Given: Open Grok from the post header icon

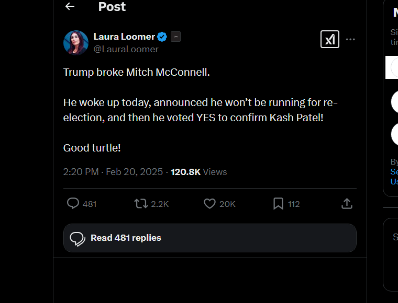Looking at the screenshot, I should point(329,39).
